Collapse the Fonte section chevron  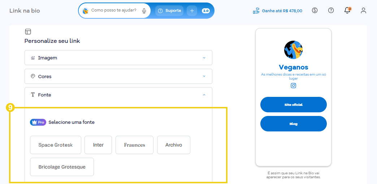pyautogui.click(x=204, y=95)
